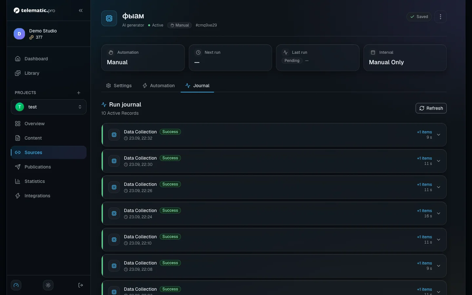Open the Demo Studio account avatar

click(19, 34)
